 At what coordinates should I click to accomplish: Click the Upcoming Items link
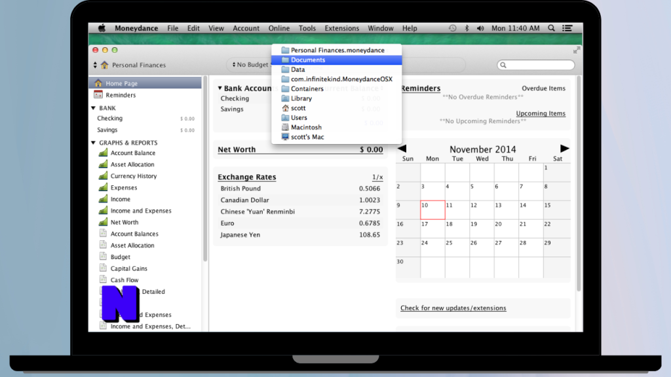click(541, 113)
